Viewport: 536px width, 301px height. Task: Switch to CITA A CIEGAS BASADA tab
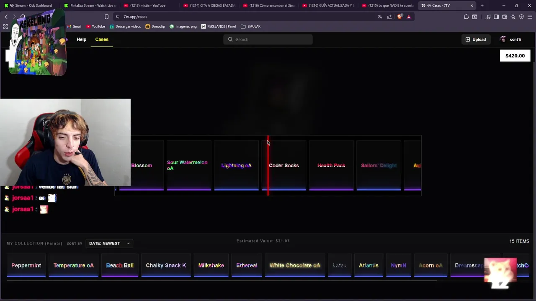click(209, 5)
